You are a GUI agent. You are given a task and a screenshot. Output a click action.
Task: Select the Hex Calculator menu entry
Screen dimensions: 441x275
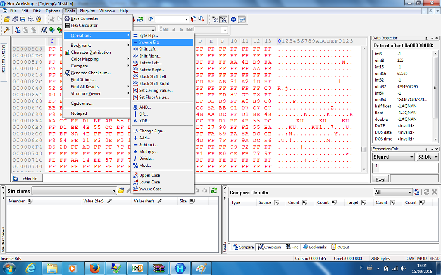pyautogui.click(x=84, y=25)
